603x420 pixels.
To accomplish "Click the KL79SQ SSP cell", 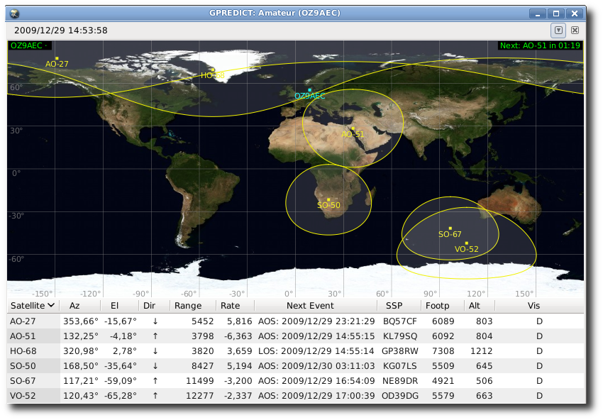I will 400,336.
